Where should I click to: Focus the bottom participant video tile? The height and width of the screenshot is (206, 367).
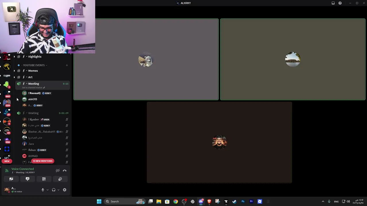[x=219, y=142]
